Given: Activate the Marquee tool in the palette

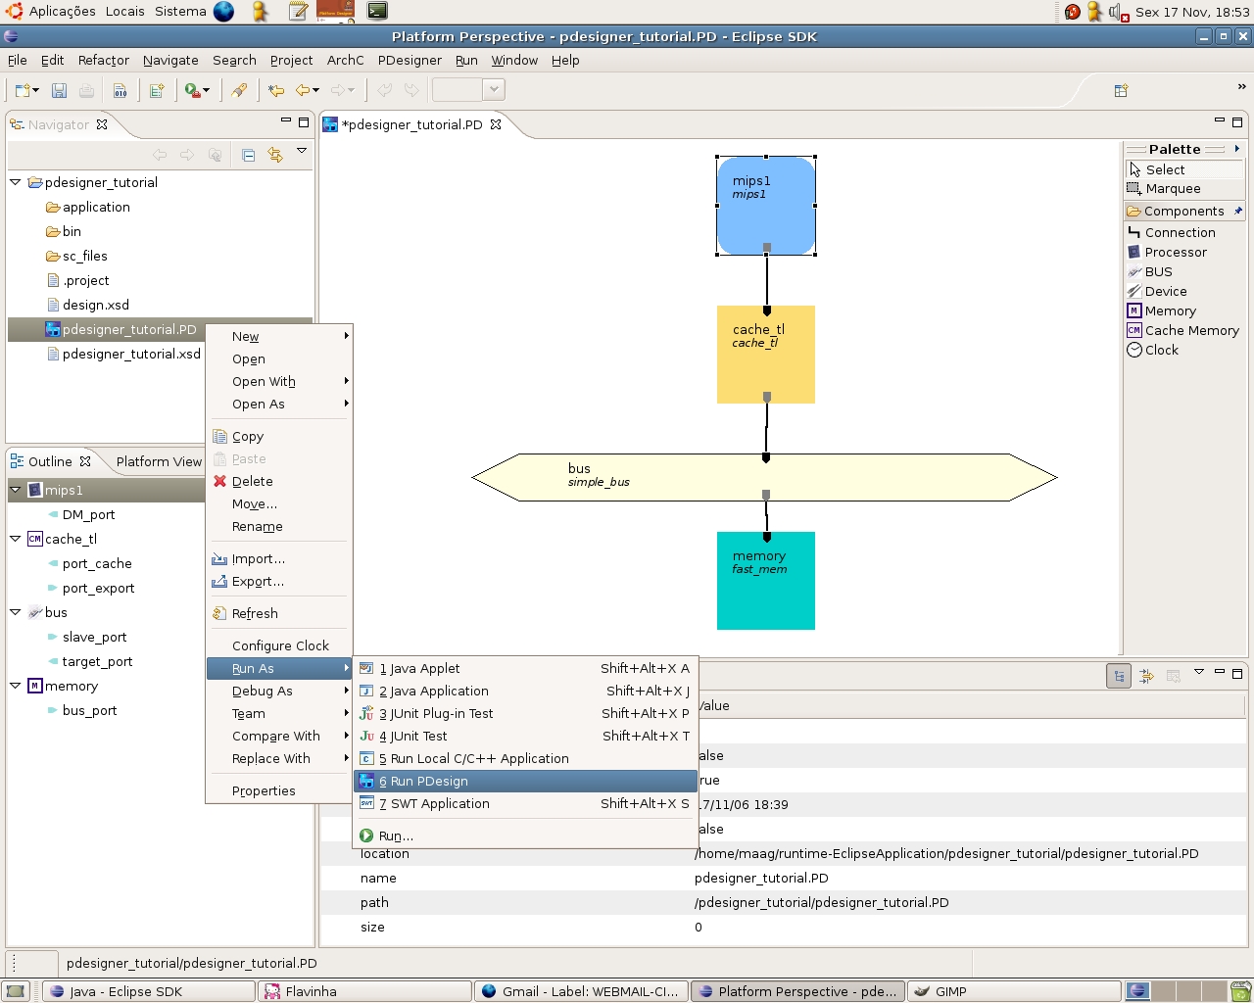Looking at the screenshot, I should click(1164, 188).
